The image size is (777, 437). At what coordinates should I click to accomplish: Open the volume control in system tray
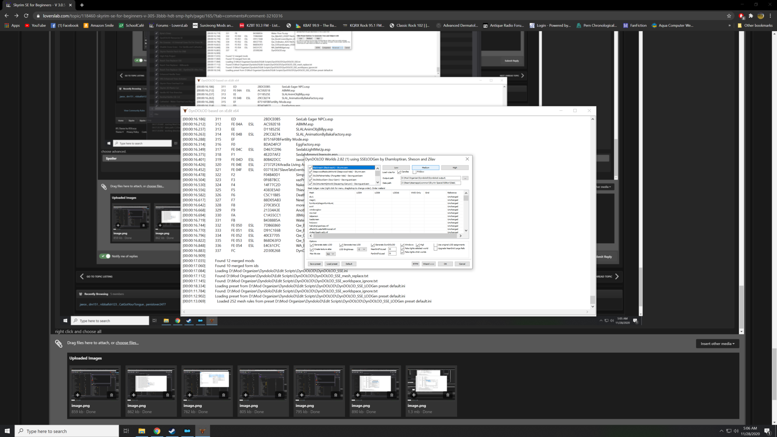point(736,431)
